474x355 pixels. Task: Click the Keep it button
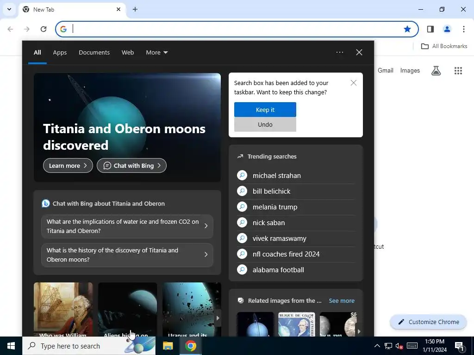265,110
